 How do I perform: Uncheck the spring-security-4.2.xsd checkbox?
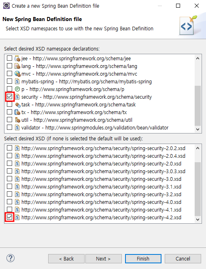point(10,217)
